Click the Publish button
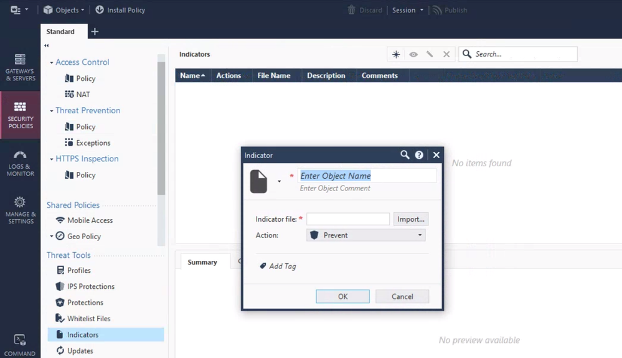Screen dimensions: 622x358 point(450,10)
